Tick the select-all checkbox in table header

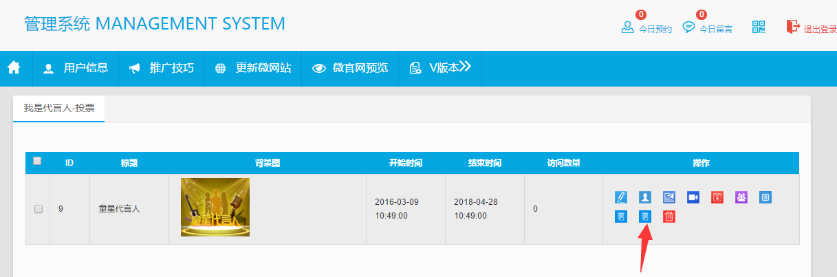tap(37, 161)
